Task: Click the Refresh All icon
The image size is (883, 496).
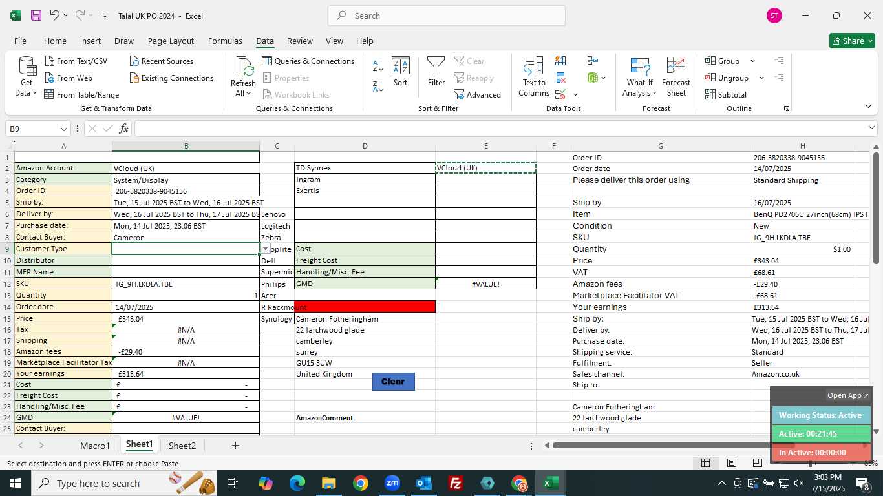Action: coord(244,67)
